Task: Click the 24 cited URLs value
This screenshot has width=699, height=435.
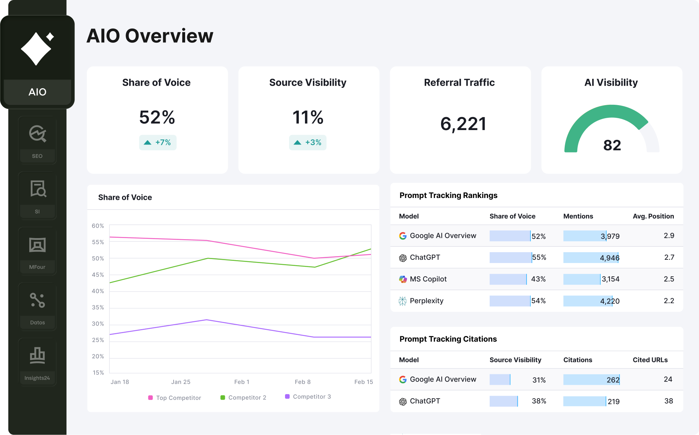Action: pyautogui.click(x=668, y=380)
